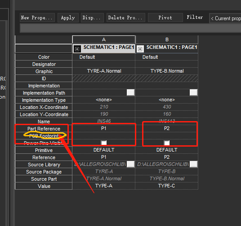Click Reference cell P1

(104, 157)
